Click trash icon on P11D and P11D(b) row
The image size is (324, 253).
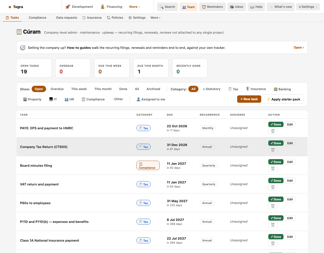coord(273,225)
